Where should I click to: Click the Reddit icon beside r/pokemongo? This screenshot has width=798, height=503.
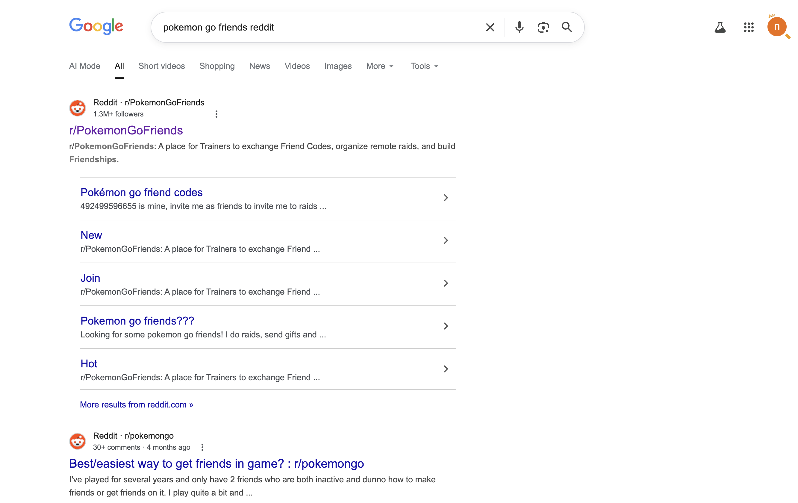(x=78, y=441)
